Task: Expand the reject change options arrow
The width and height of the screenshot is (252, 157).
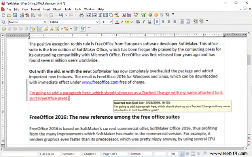Action: pos(71,29)
